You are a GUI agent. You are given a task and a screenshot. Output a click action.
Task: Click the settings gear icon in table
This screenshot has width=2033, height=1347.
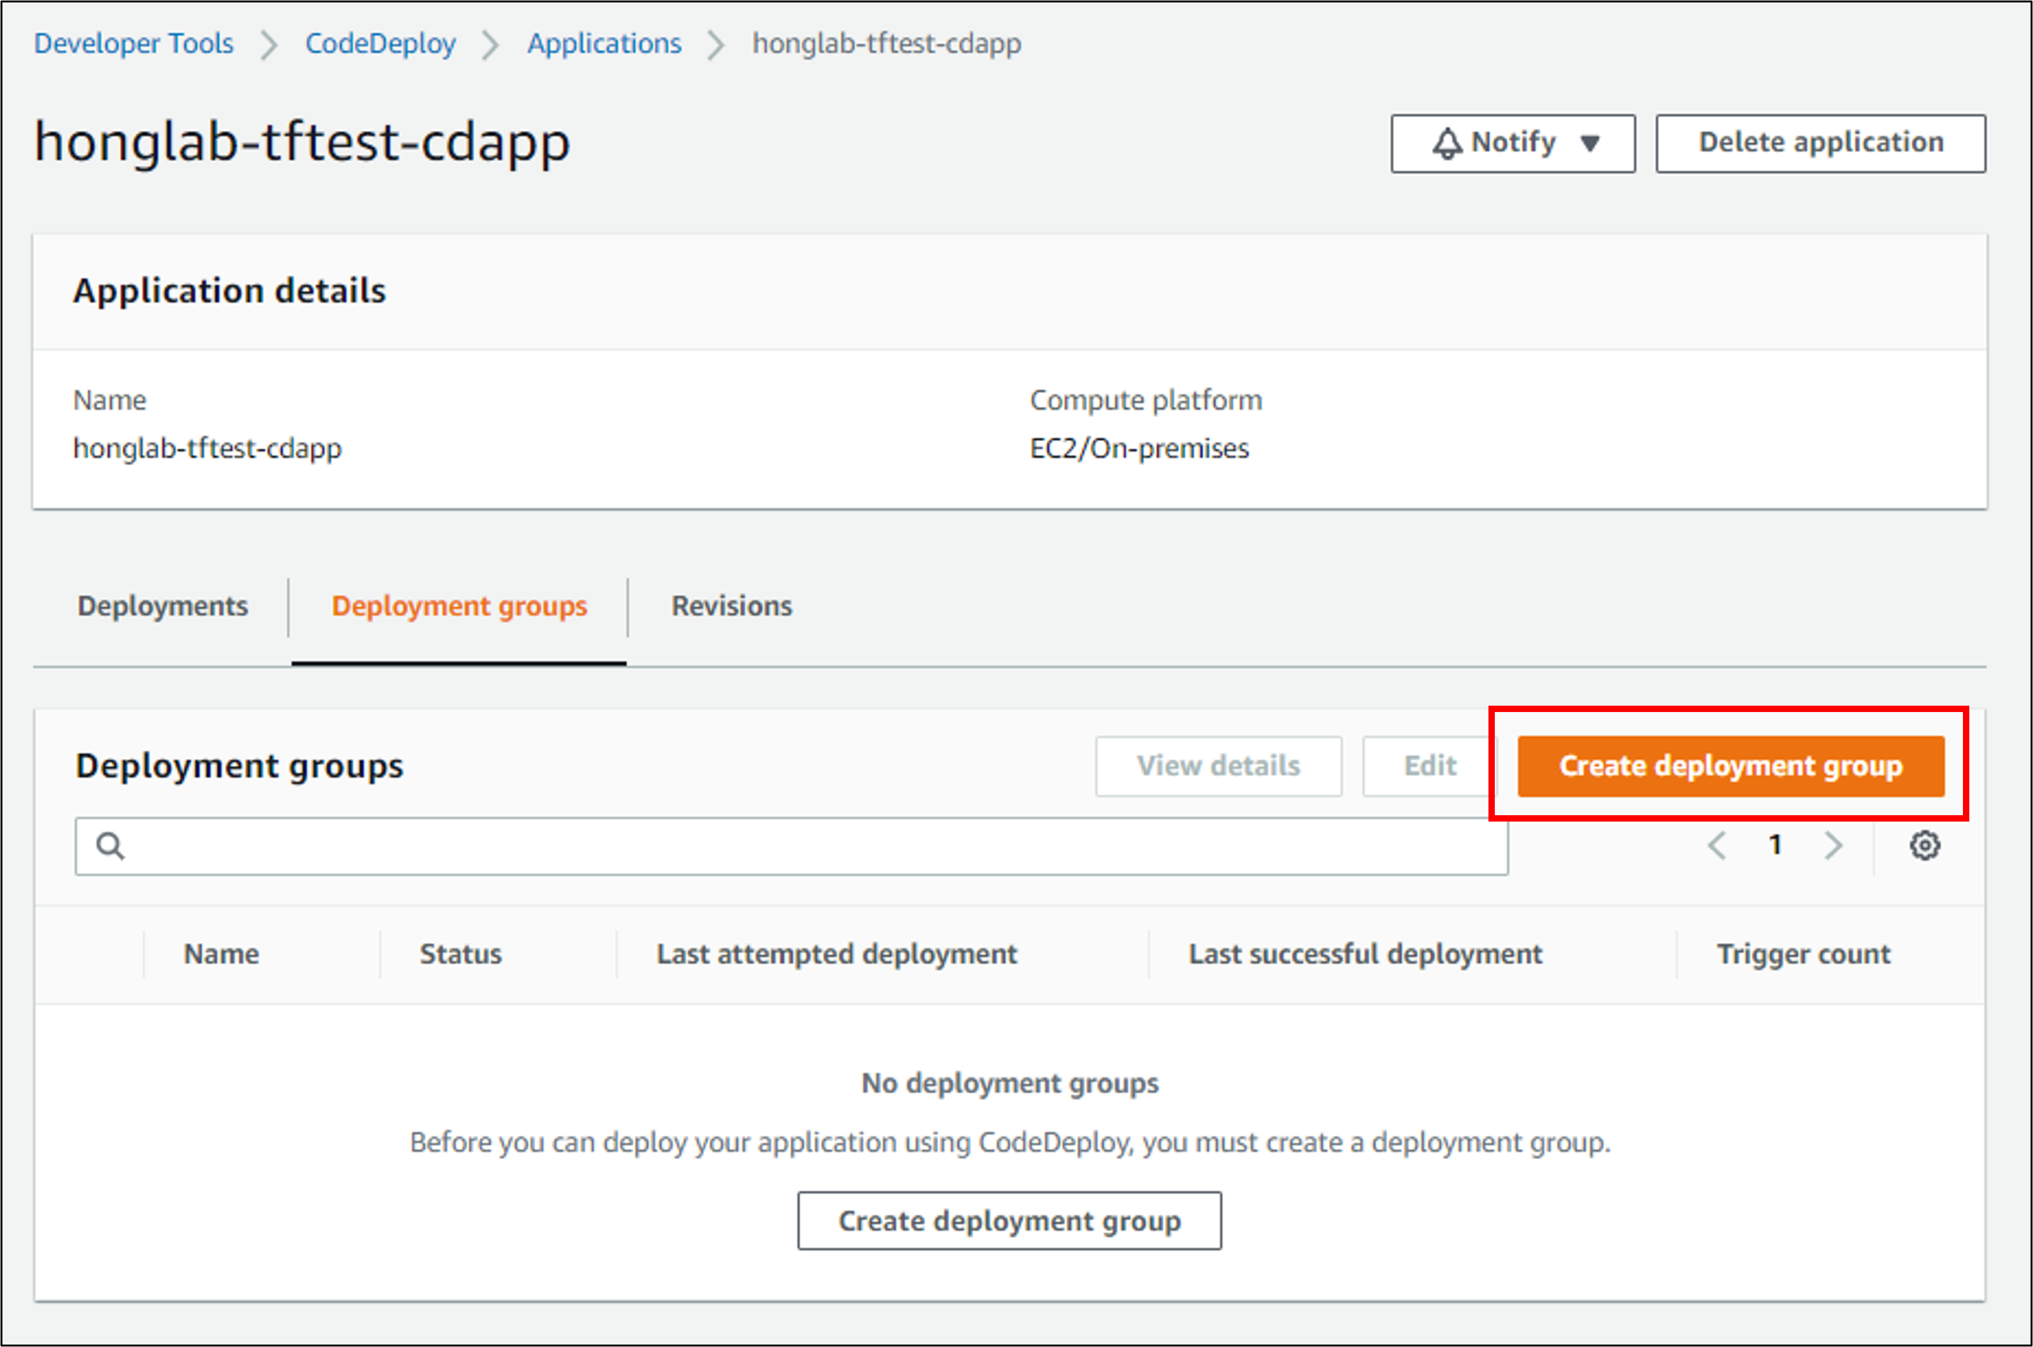(1924, 845)
